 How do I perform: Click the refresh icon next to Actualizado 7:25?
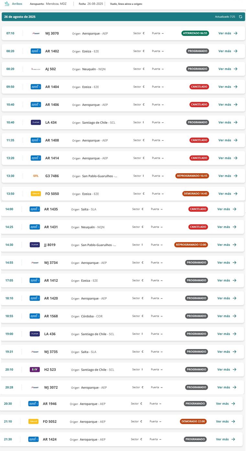pyautogui.click(x=240, y=17)
